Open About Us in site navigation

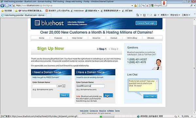(96, 38)
